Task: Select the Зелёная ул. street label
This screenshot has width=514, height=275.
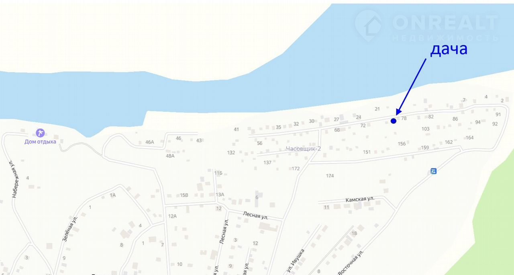Action: (x=69, y=228)
